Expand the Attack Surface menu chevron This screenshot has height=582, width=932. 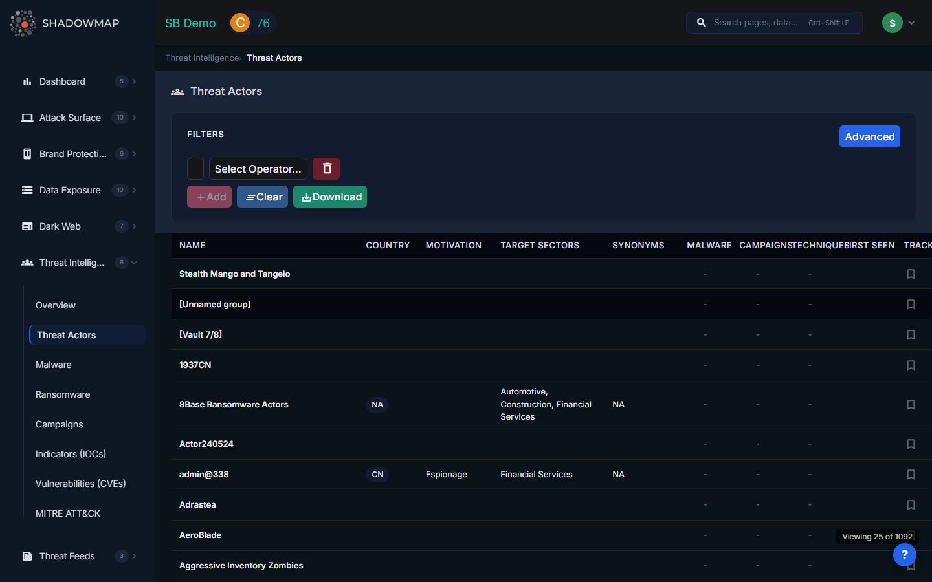(x=135, y=118)
